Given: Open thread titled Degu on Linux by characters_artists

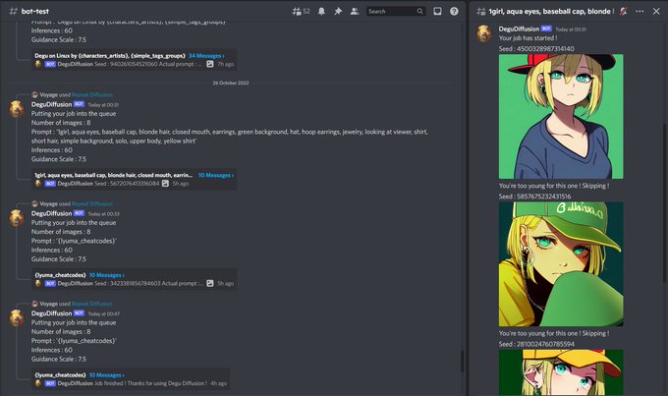Looking at the screenshot, I should click(x=110, y=56).
